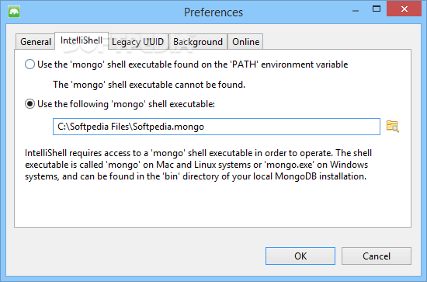Click the 'executable cannot be found' status message

(149, 85)
